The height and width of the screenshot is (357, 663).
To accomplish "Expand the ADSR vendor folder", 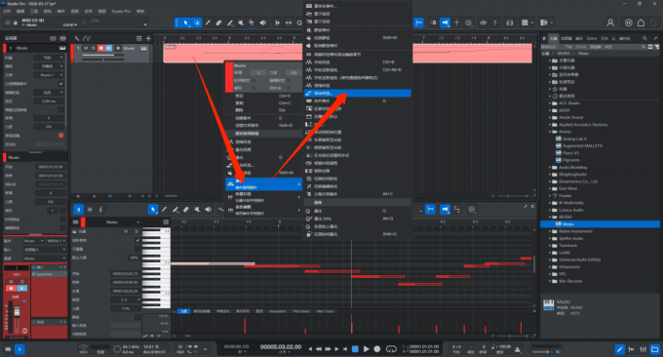I will (x=550, y=110).
